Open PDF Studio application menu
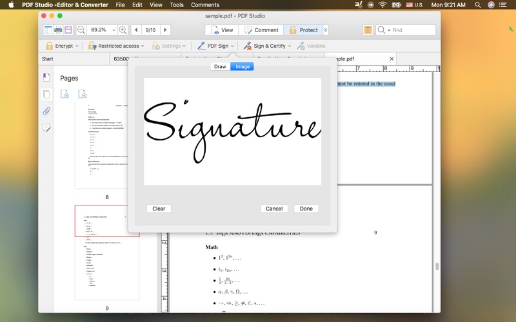The height and width of the screenshot is (322, 516). (x=65, y=5)
